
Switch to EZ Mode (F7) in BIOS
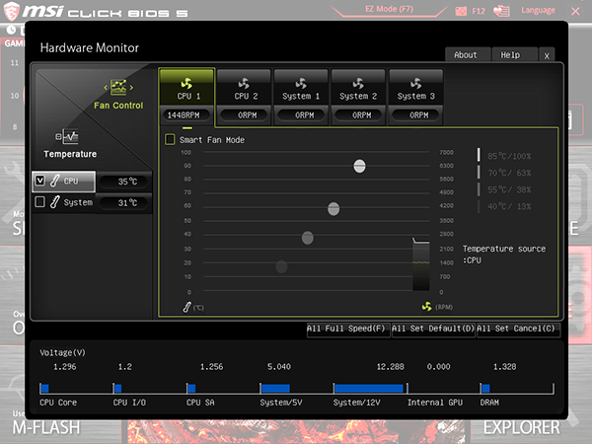(x=390, y=9)
